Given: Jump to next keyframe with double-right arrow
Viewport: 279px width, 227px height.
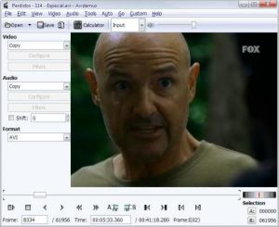Looking at the screenshot, I should (96, 208).
